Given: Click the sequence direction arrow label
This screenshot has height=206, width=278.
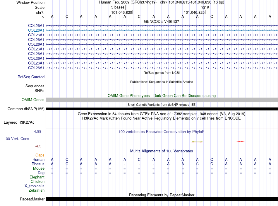Looking at the screenshot, I should [41, 17].
